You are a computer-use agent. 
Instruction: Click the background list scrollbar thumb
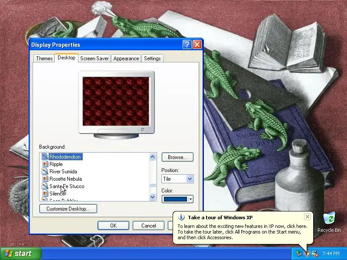point(153,185)
